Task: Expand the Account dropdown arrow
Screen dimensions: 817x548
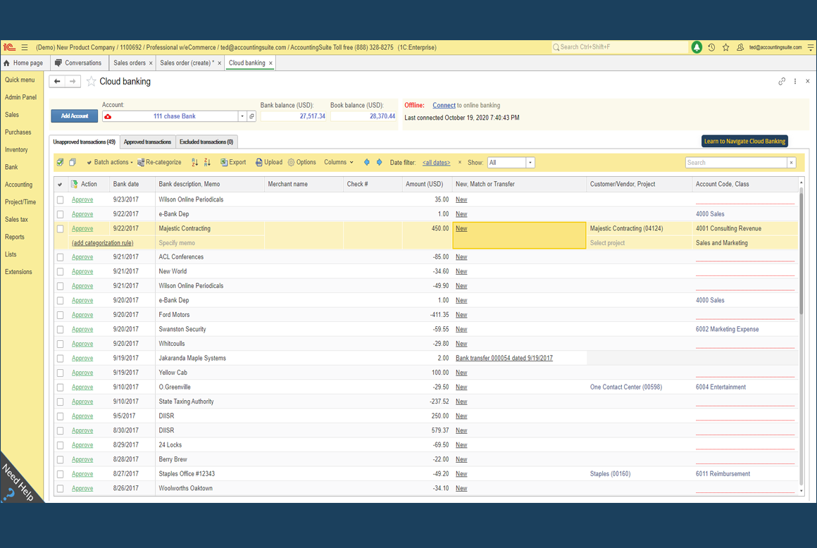Action: 242,116
